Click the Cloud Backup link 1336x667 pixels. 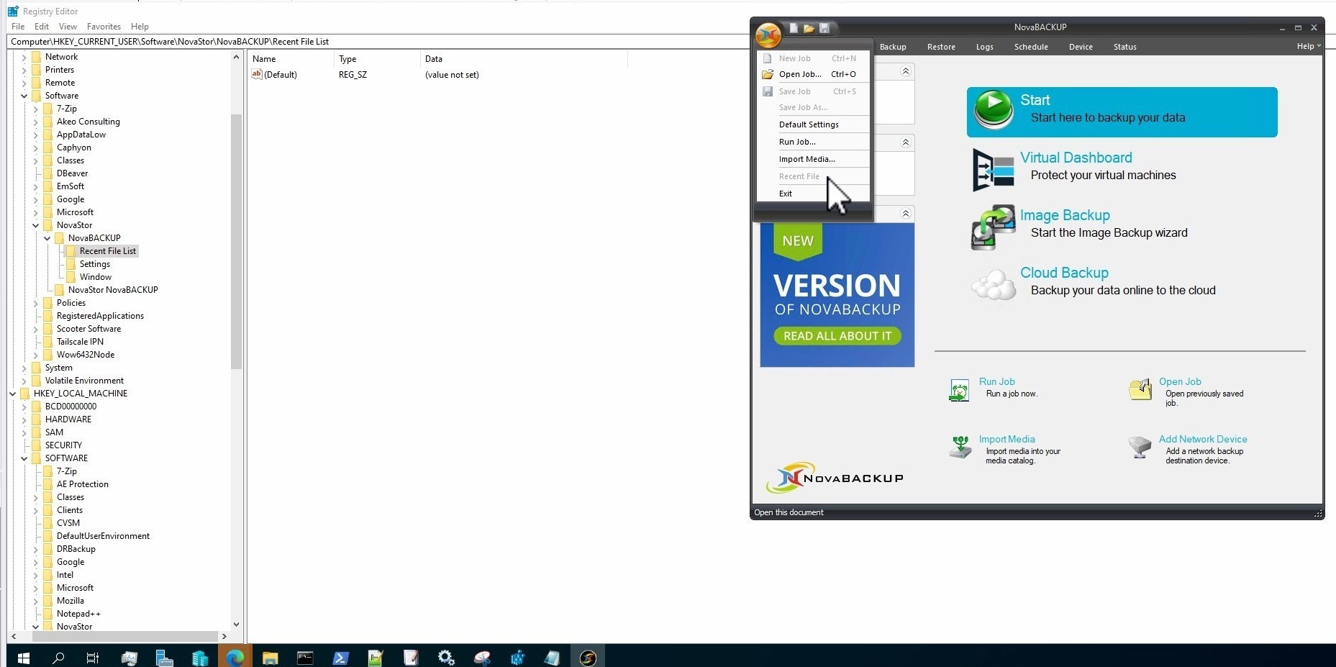click(1064, 273)
